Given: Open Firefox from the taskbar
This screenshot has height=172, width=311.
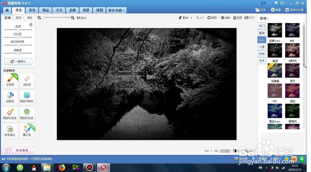Looking at the screenshot, I should [x=62, y=168].
